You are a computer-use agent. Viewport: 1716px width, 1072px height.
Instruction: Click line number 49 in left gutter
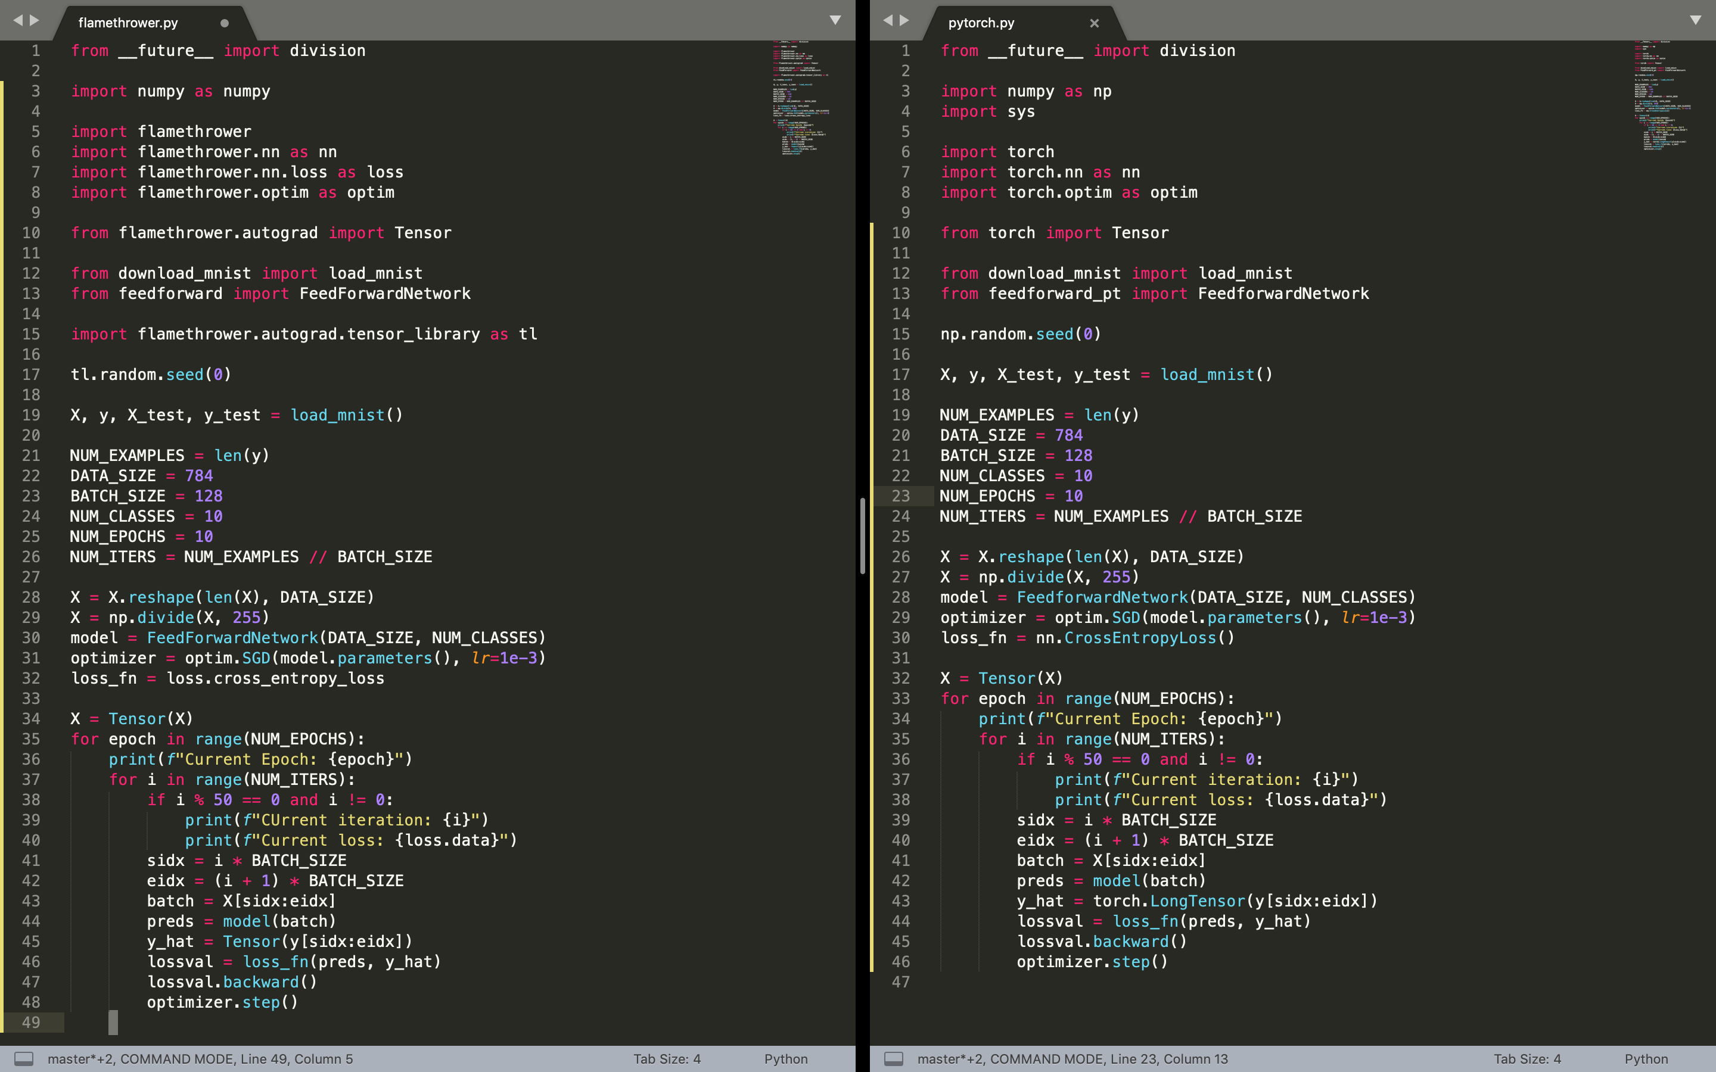(x=30, y=1023)
